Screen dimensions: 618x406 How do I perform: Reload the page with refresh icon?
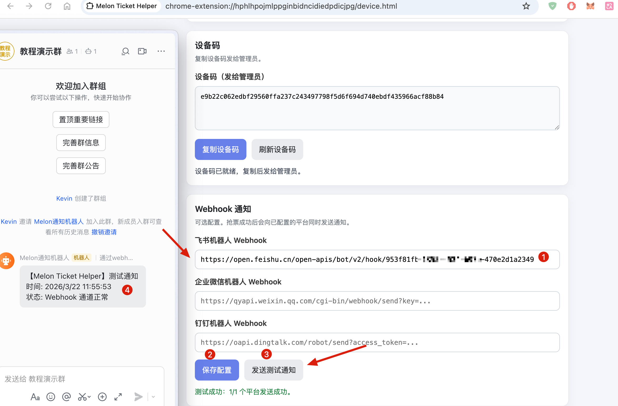pyautogui.click(x=48, y=6)
